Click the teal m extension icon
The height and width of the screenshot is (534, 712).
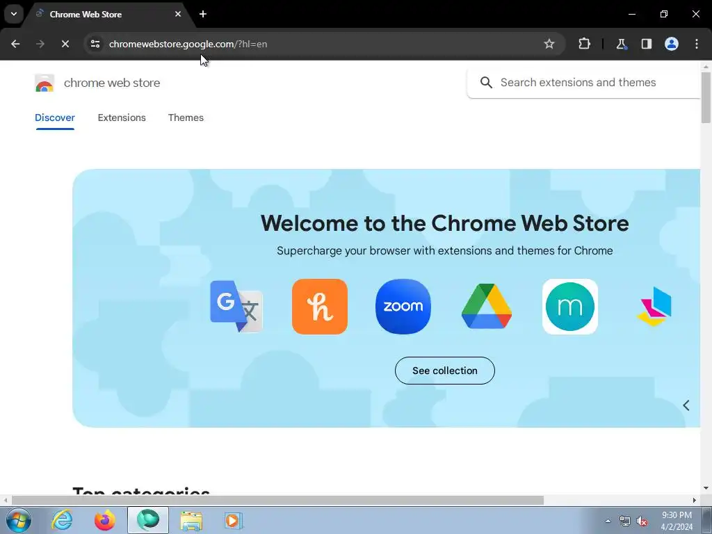point(570,307)
